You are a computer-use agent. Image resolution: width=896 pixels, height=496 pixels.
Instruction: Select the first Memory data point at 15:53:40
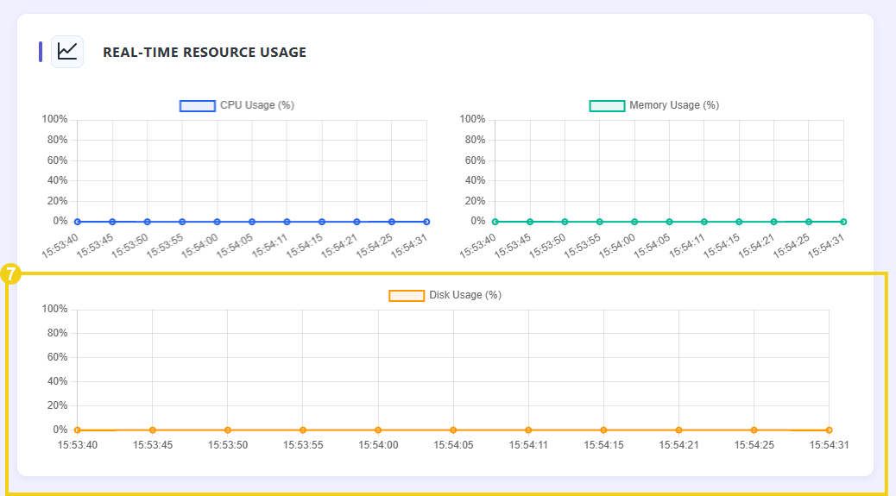[495, 222]
